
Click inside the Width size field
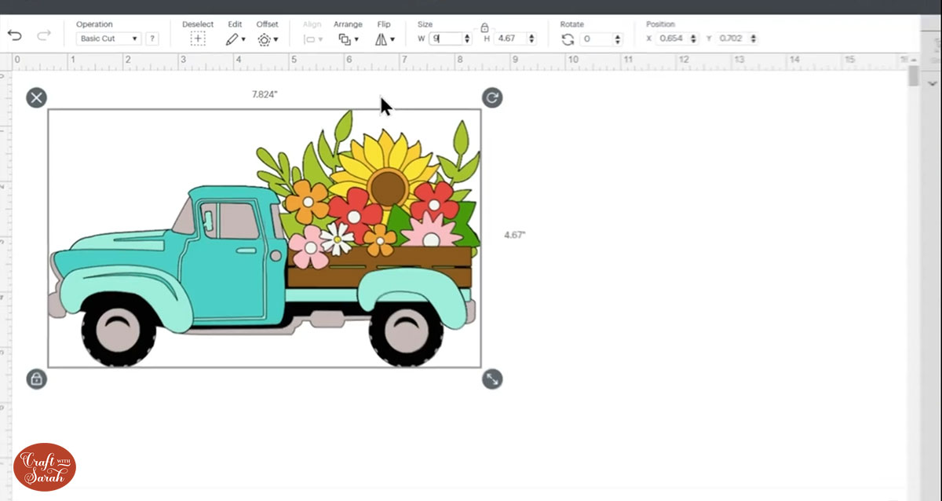tap(444, 38)
